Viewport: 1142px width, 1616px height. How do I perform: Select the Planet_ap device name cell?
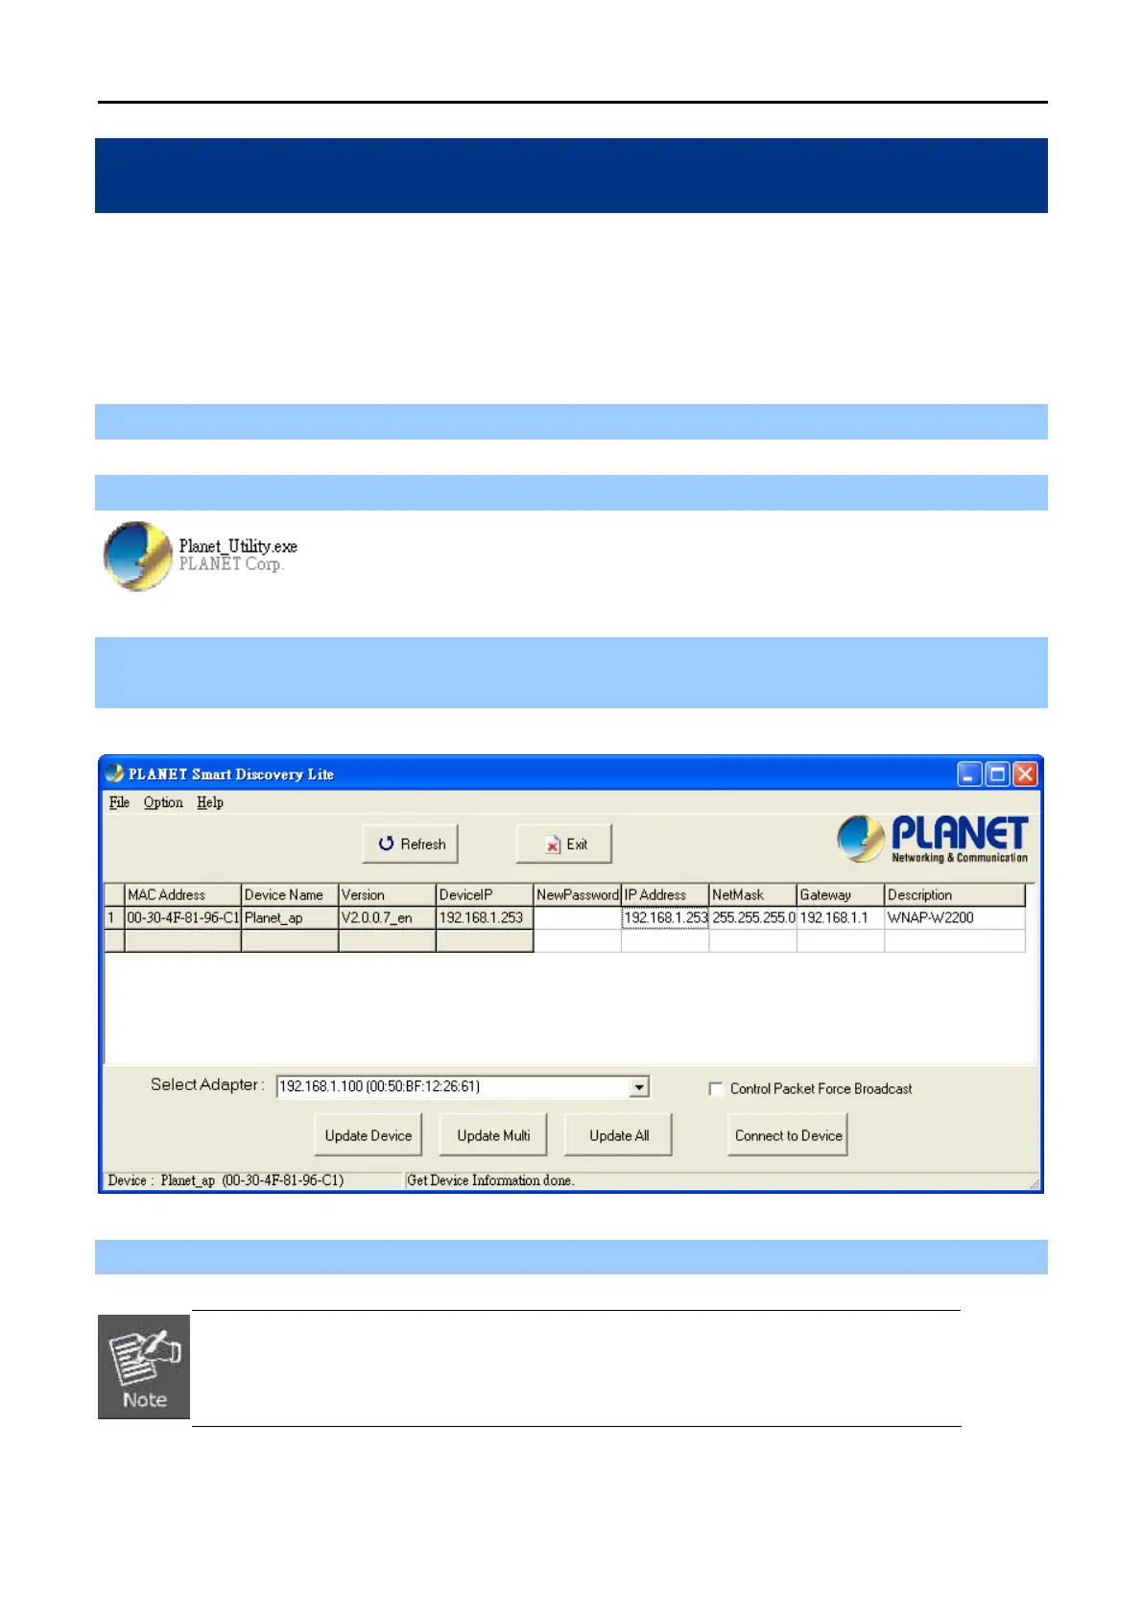pyautogui.click(x=290, y=917)
